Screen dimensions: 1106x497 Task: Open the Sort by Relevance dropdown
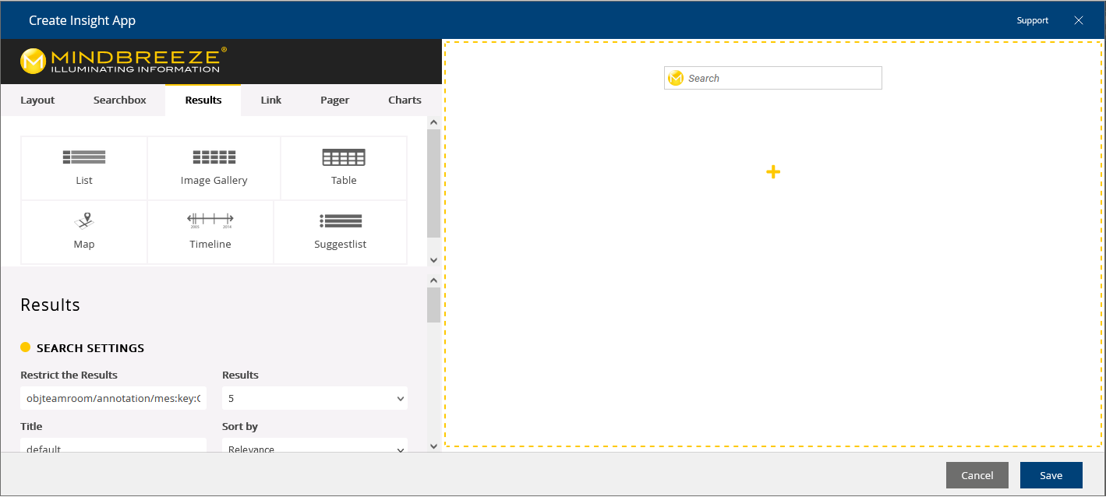315,446
